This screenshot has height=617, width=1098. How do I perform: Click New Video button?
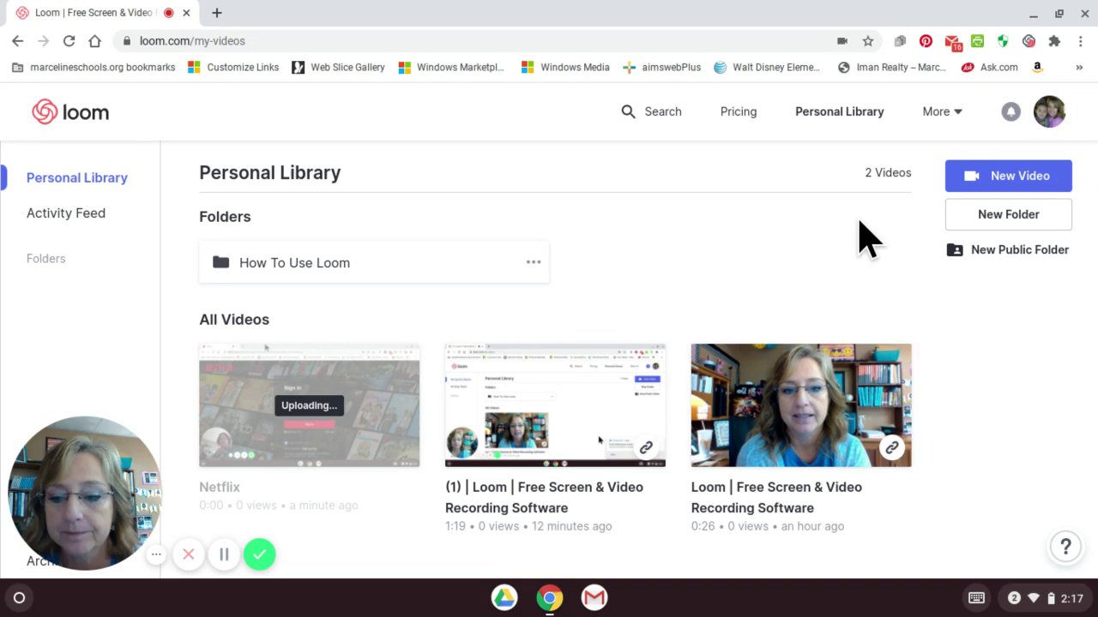click(x=1009, y=176)
